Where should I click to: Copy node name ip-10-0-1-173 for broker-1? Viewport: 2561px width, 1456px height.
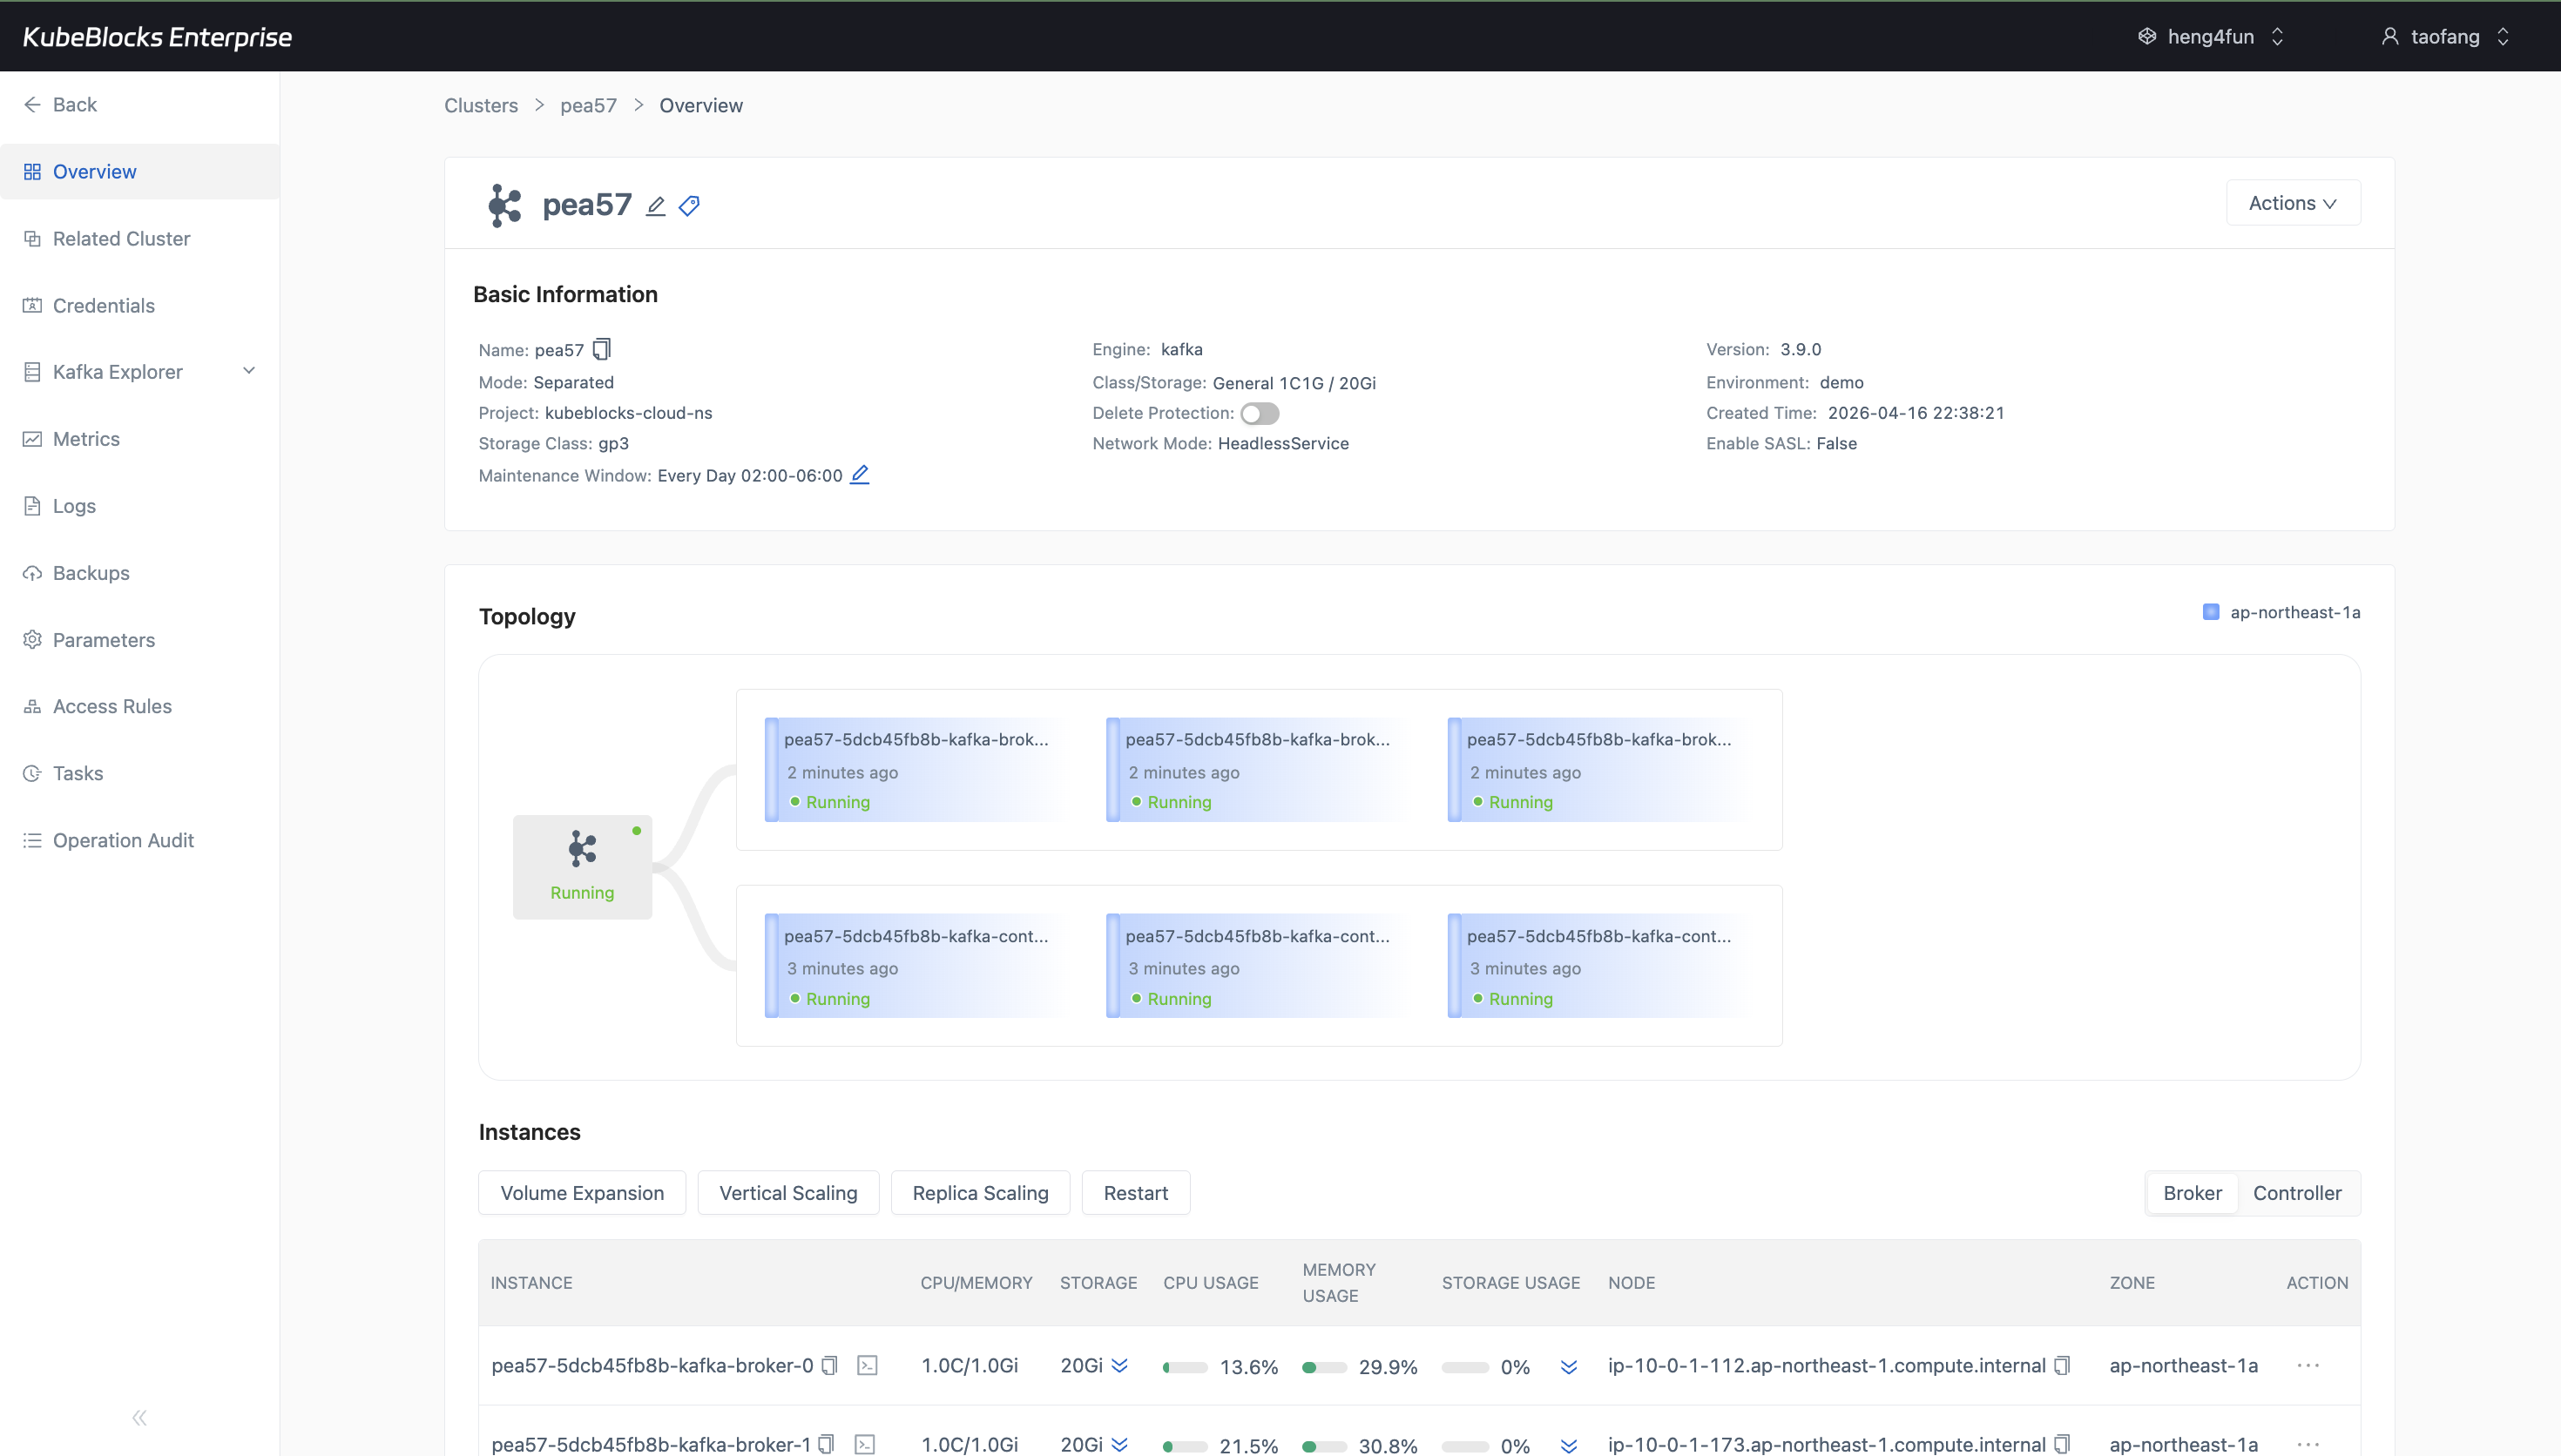(2062, 1445)
